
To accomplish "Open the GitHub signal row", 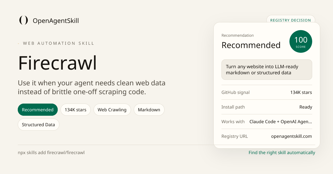I will (267, 92).
